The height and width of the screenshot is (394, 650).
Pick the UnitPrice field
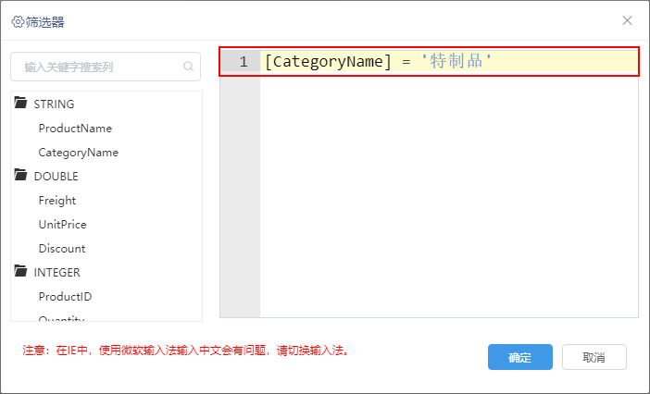tap(63, 225)
